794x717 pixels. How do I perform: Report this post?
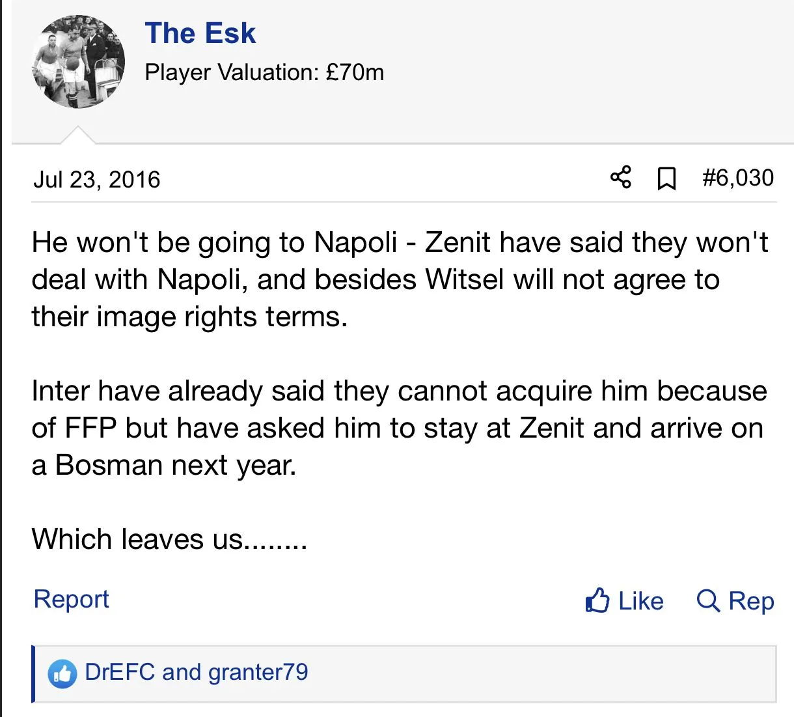[x=71, y=599]
